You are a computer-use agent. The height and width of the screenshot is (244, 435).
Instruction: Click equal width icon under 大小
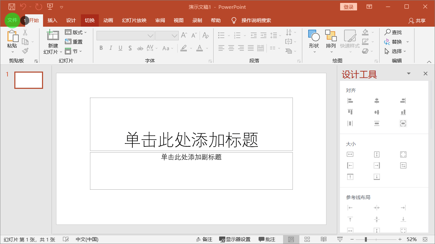click(x=350, y=155)
